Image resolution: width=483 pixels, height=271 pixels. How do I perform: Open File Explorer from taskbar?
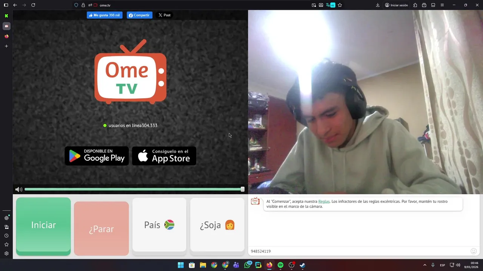tap(203, 265)
